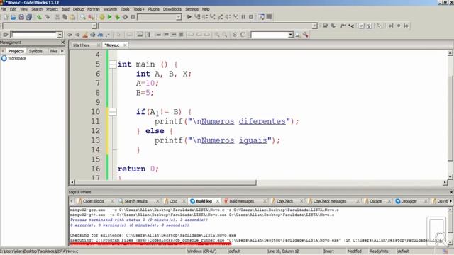Click the editor vertical scrollbar thumb
This screenshot has height=255, width=454.
pyautogui.click(x=450, y=118)
